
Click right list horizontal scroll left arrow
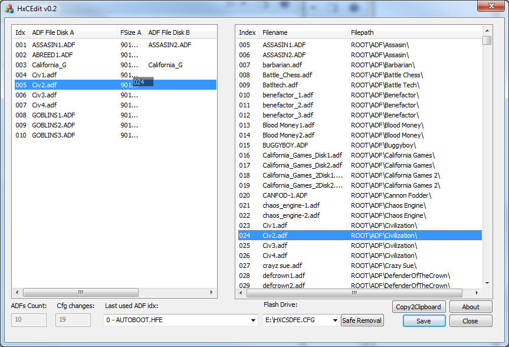[x=241, y=293]
